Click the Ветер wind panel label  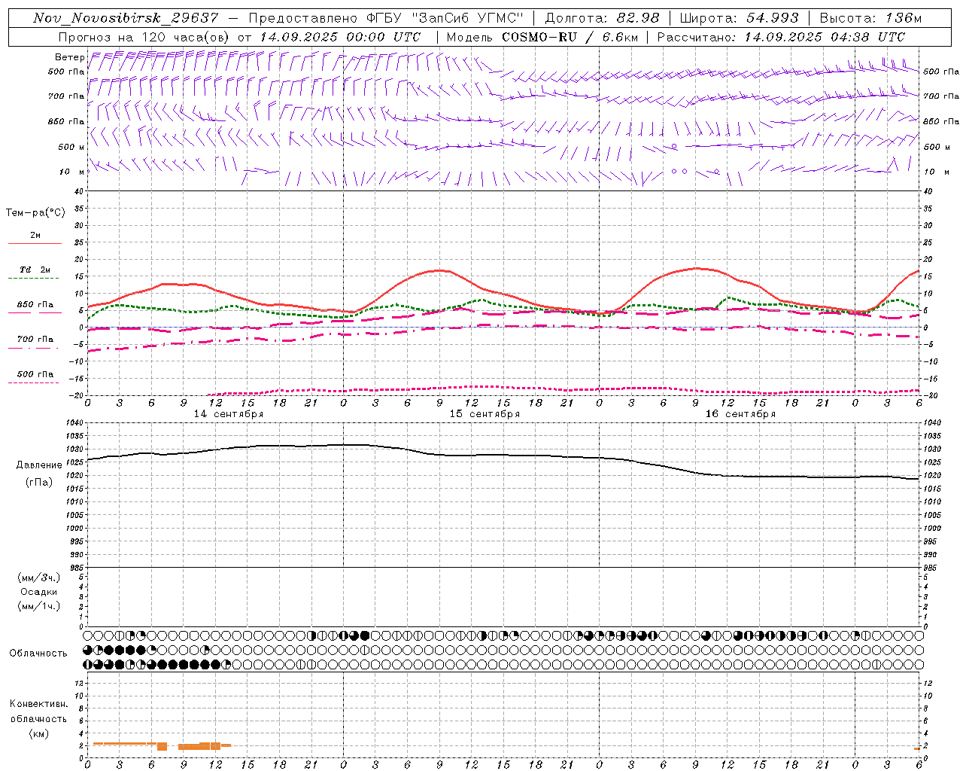click(x=69, y=57)
